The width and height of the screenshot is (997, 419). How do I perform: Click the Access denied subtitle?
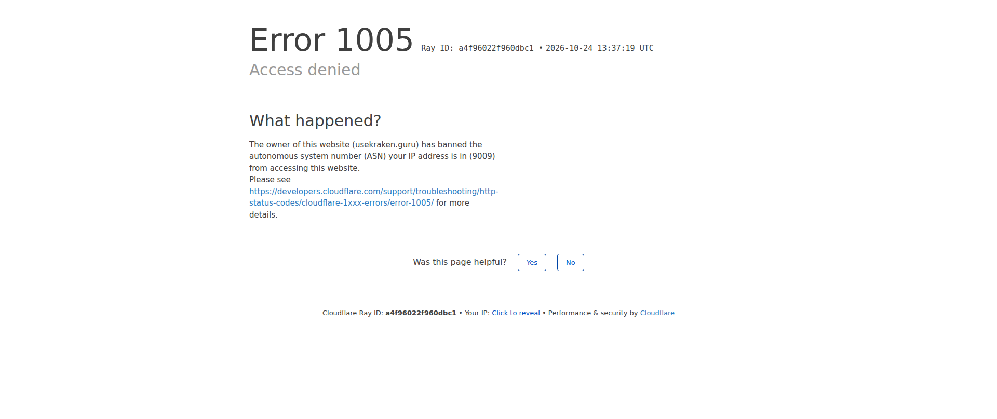click(305, 70)
